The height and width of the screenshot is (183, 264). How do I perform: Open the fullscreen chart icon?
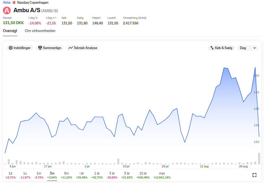(254, 175)
